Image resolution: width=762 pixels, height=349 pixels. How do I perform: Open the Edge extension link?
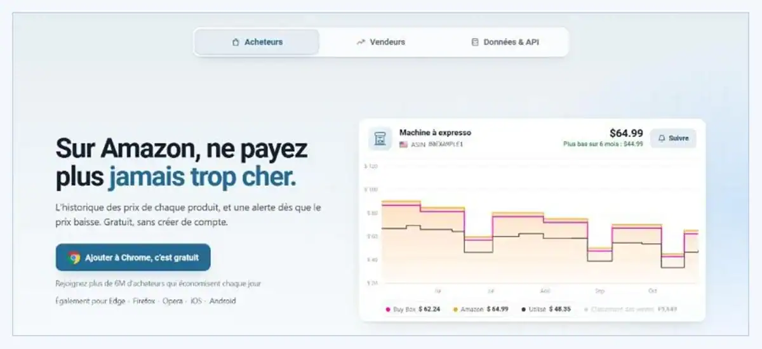click(x=118, y=301)
